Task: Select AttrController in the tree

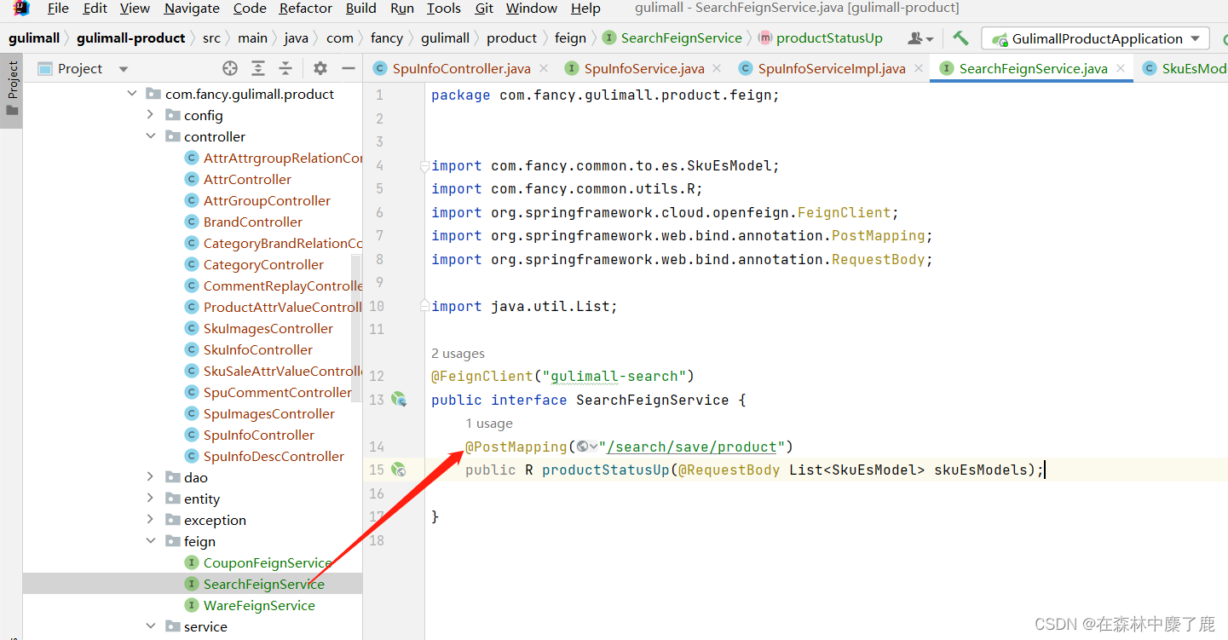Action: pyautogui.click(x=247, y=179)
